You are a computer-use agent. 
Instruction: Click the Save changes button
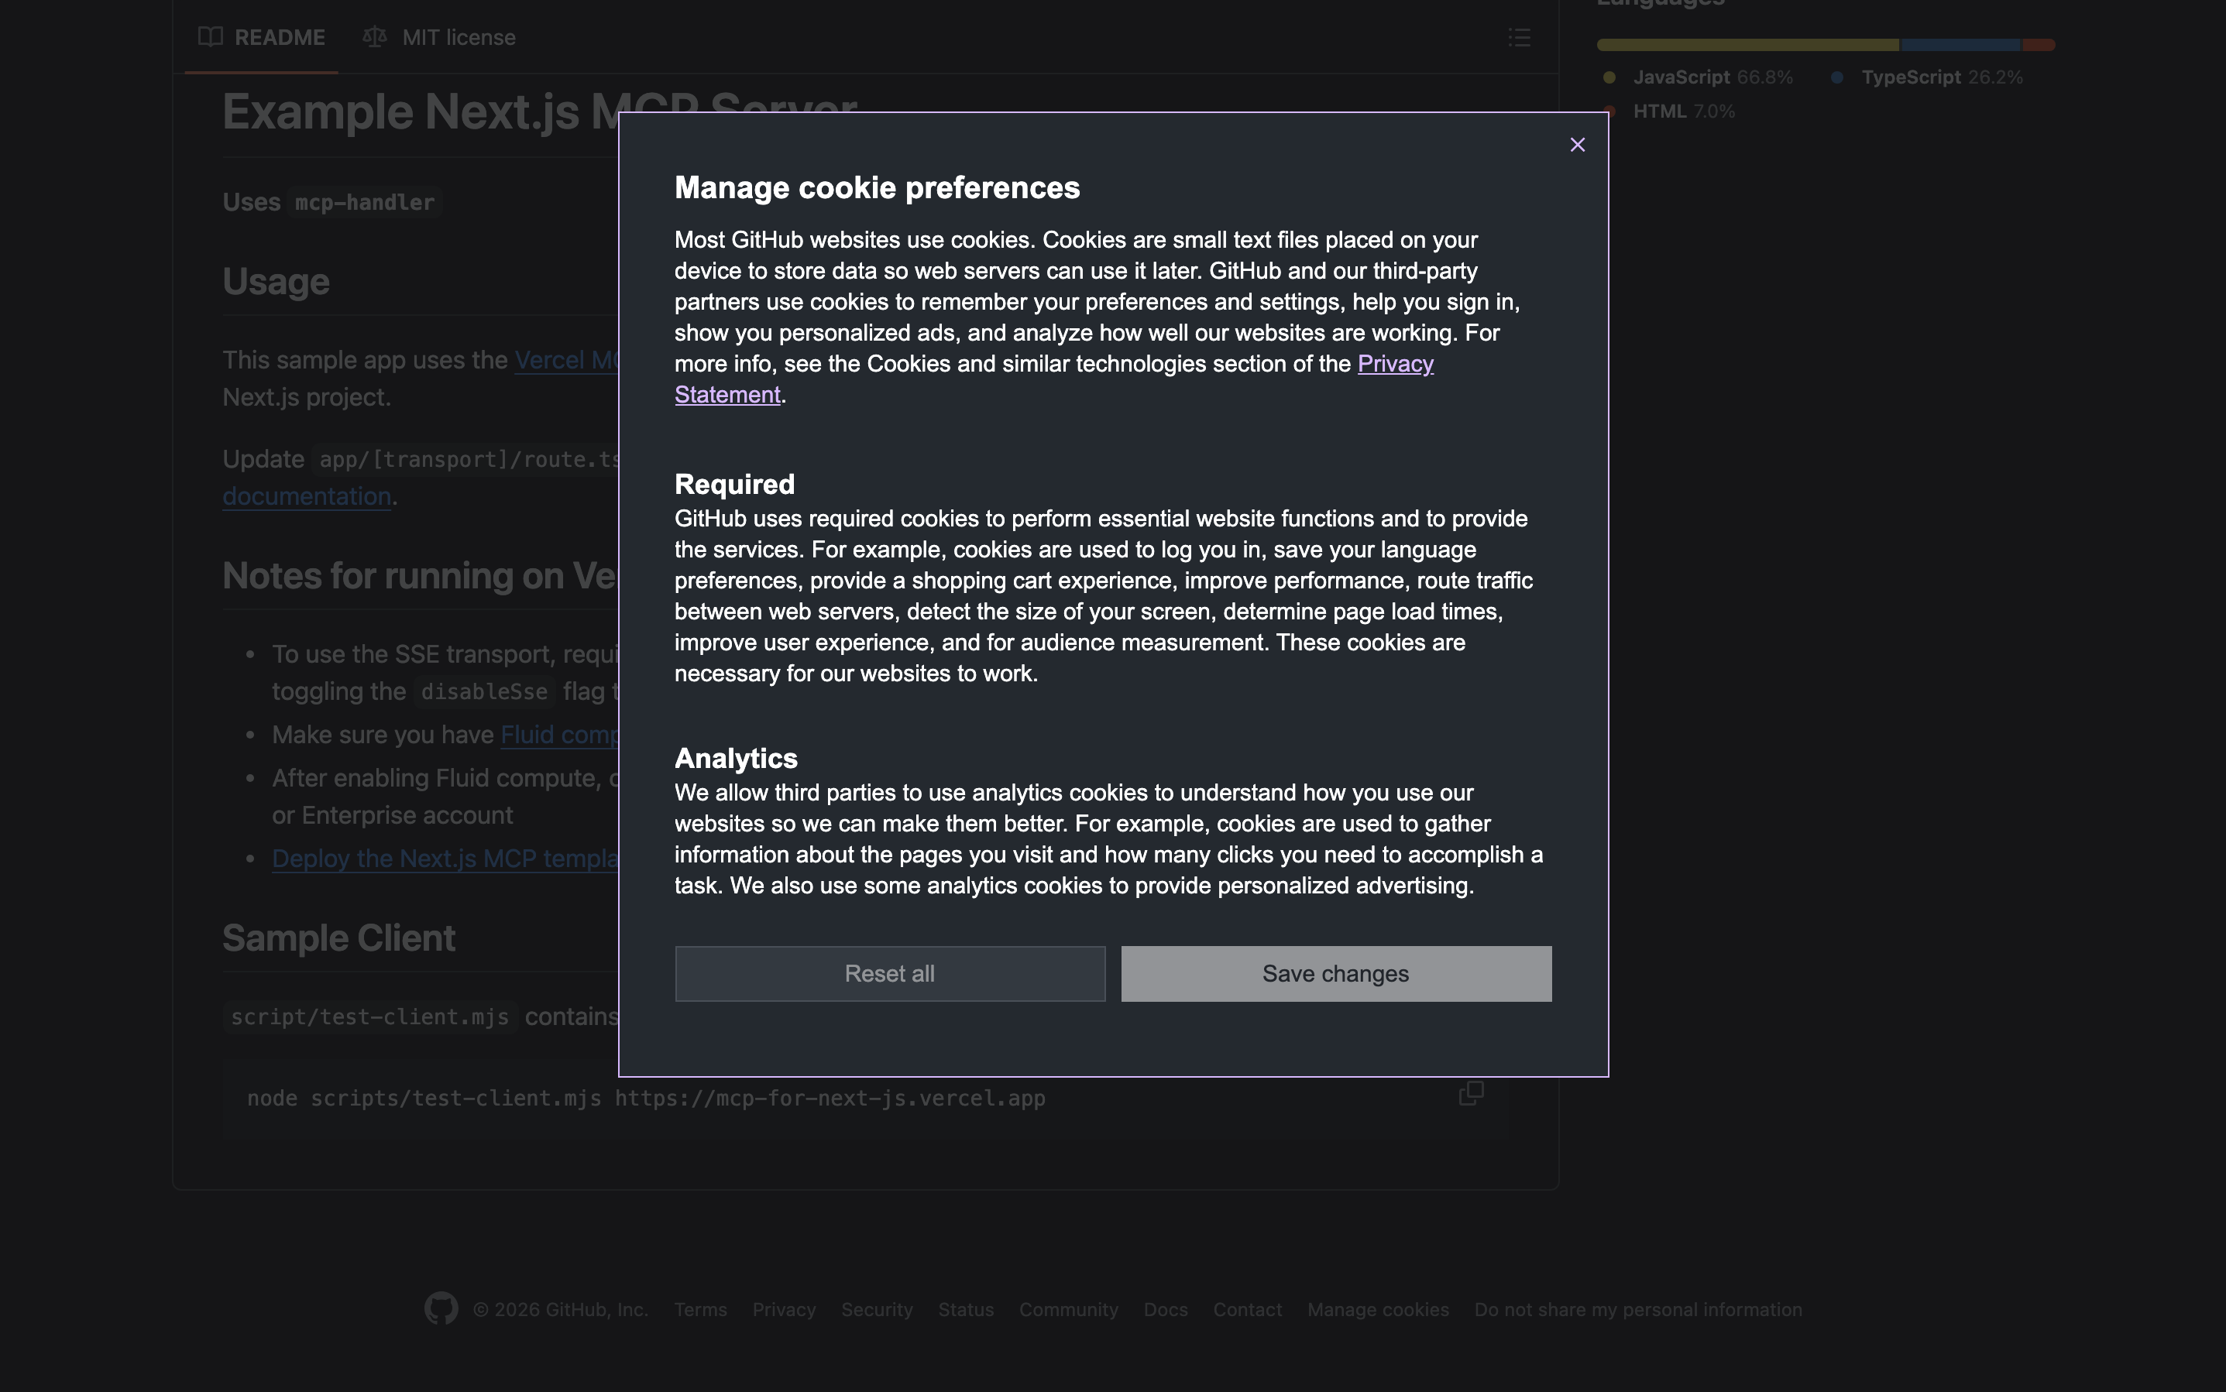click(1335, 973)
